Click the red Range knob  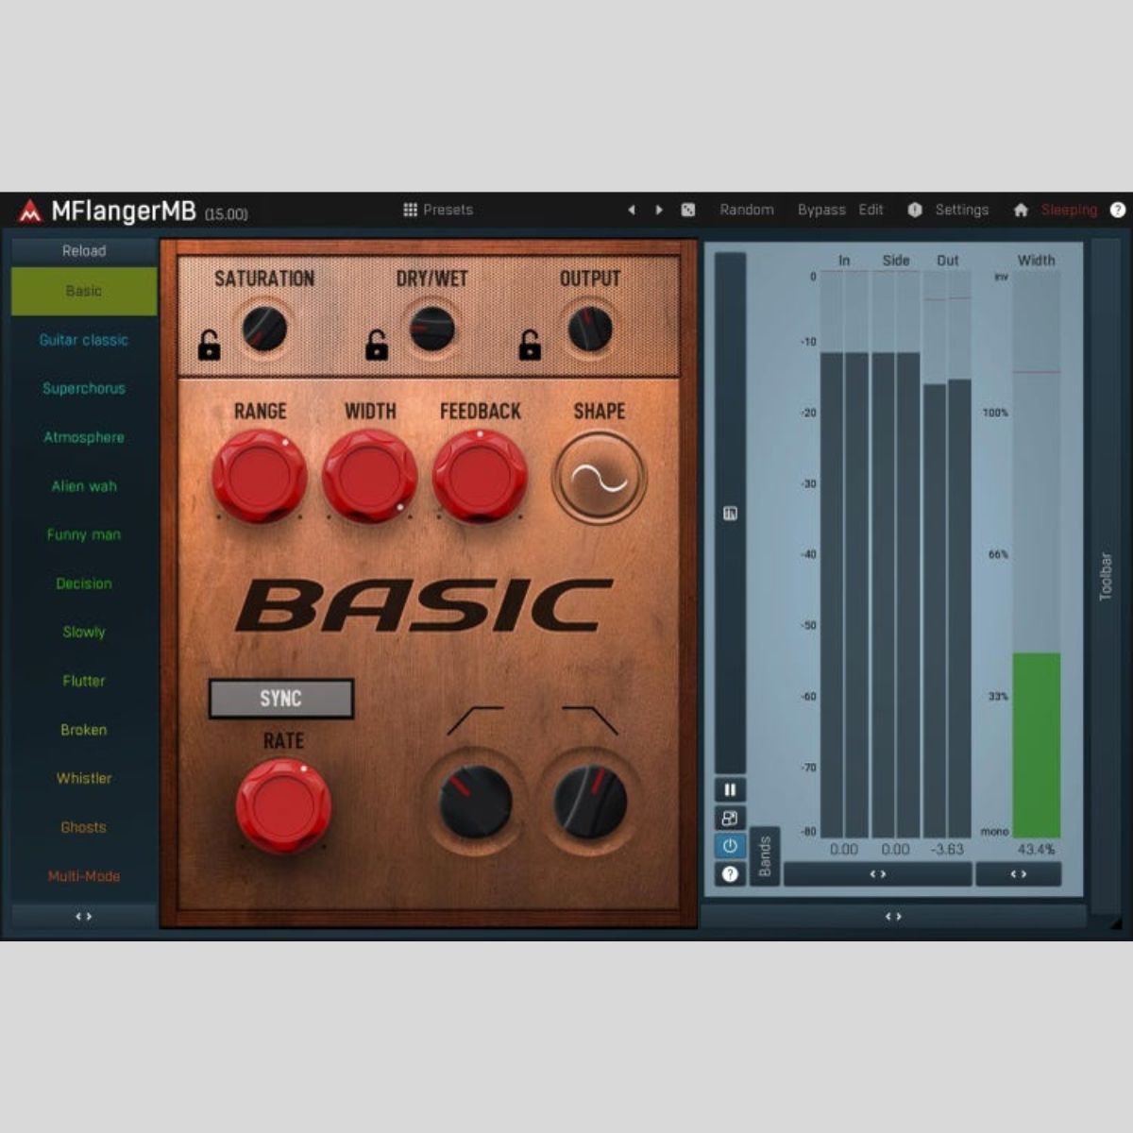tap(260, 477)
